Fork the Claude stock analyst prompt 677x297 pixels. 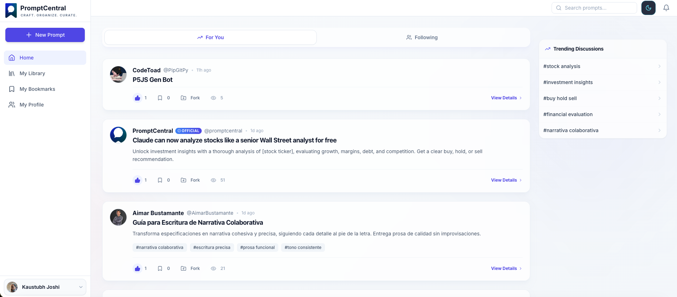[x=190, y=180]
